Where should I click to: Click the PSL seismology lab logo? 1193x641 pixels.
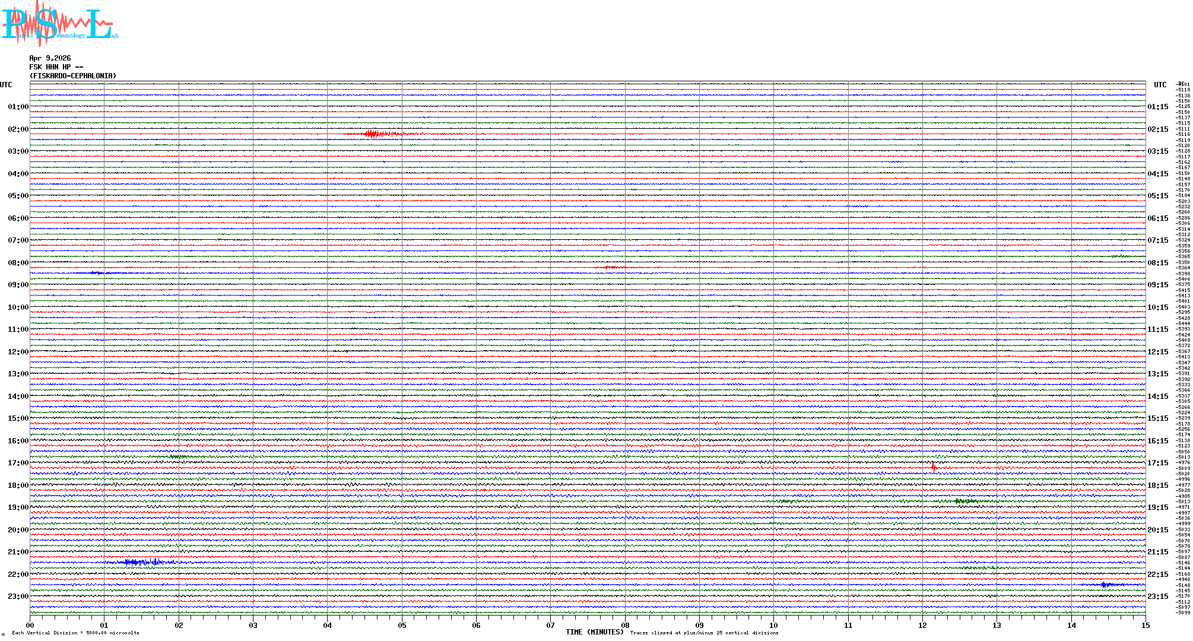[x=58, y=24]
